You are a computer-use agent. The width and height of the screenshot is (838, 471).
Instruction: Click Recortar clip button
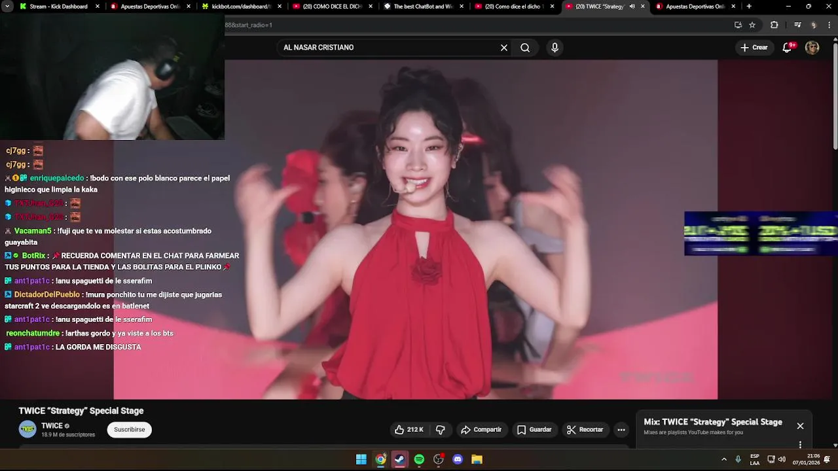pyautogui.click(x=585, y=430)
